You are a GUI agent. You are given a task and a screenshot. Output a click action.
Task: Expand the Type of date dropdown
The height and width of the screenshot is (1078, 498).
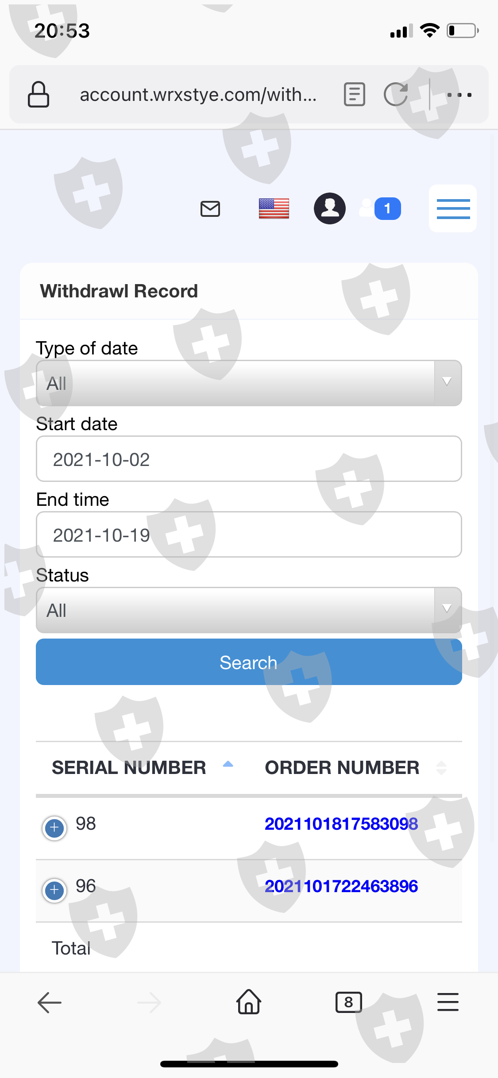(x=249, y=383)
